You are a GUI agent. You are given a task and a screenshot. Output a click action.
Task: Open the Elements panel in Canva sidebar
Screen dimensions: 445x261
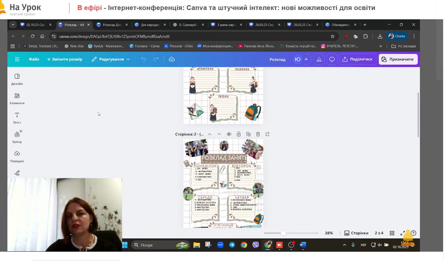[17, 98]
